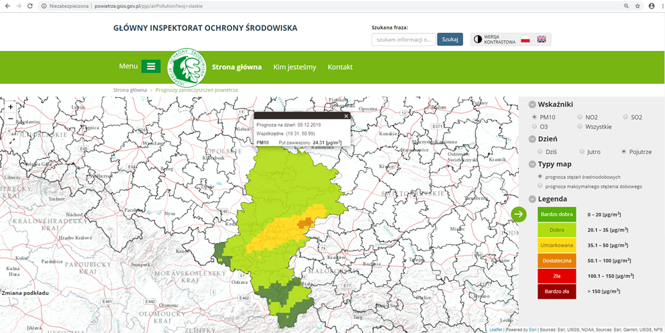Collapse the Legenda section
Image resolution: width=665 pixels, height=333 pixels.
(532, 199)
